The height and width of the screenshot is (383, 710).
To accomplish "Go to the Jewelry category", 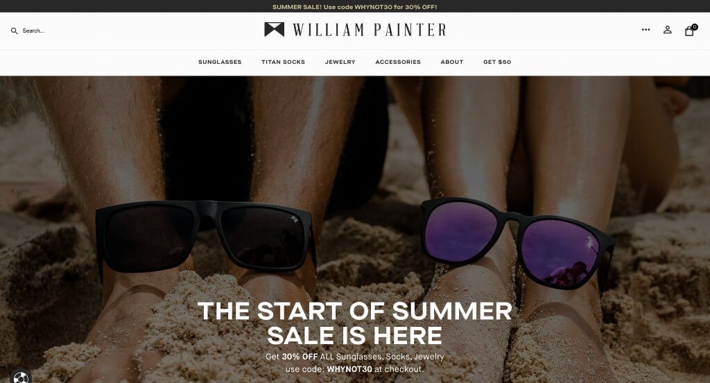I will (340, 62).
